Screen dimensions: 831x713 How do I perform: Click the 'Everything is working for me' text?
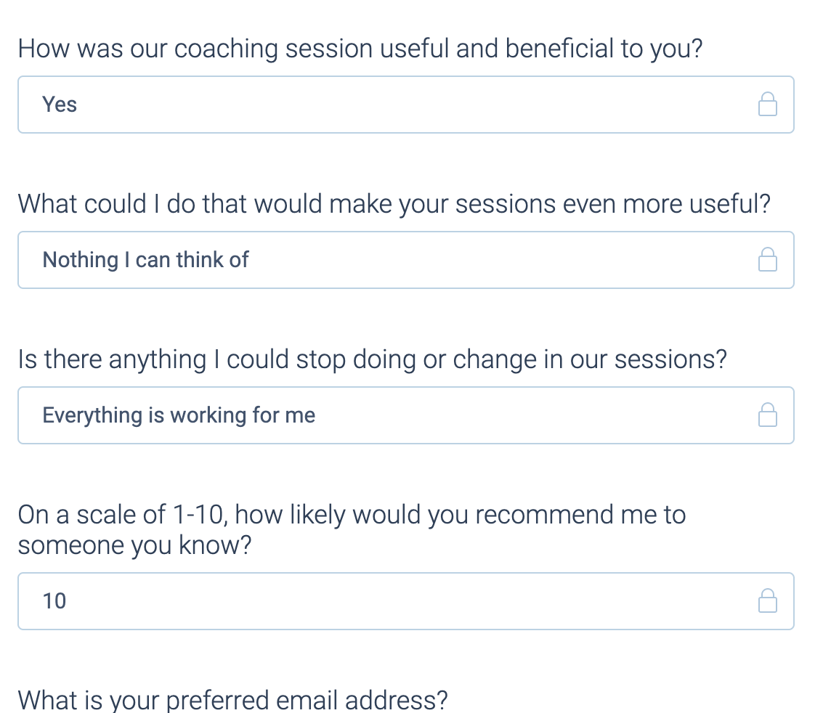[179, 415]
